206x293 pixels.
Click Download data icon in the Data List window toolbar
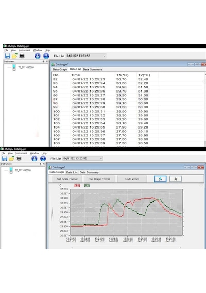pyautogui.click(x=38, y=56)
